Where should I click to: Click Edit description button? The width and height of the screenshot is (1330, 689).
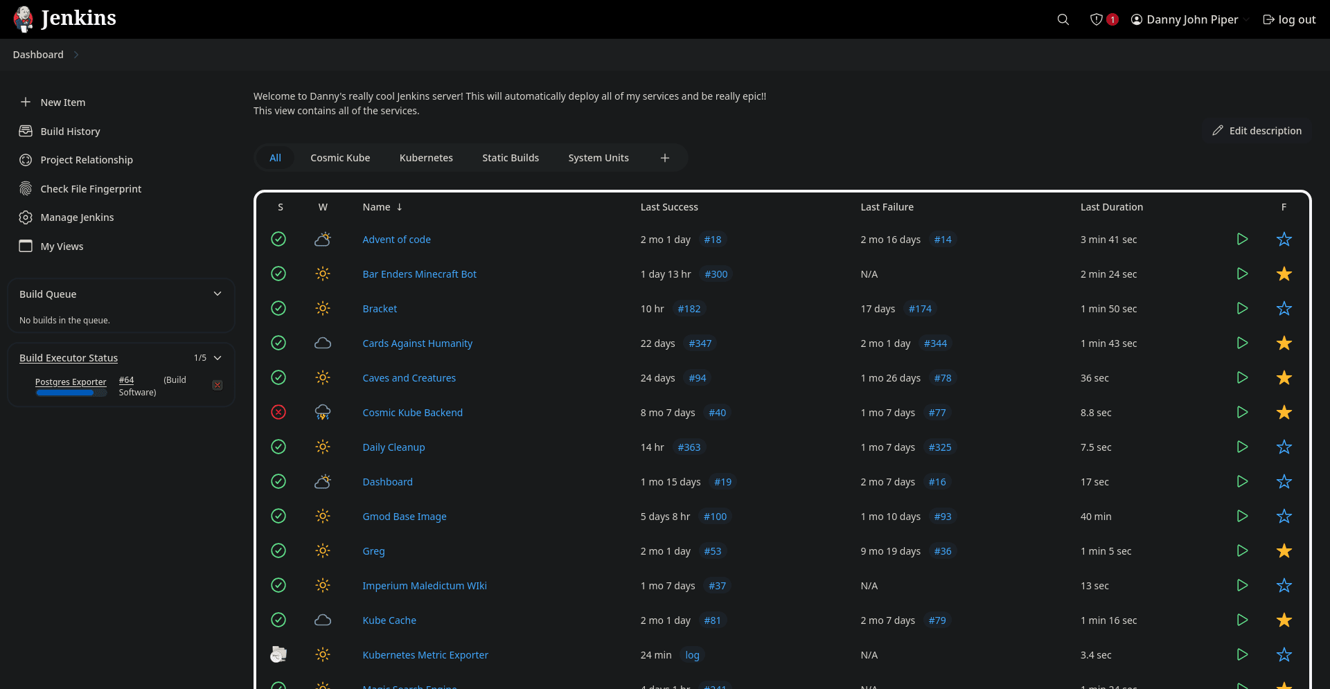1257,131
